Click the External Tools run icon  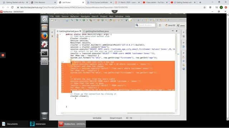[x=91, y=20]
